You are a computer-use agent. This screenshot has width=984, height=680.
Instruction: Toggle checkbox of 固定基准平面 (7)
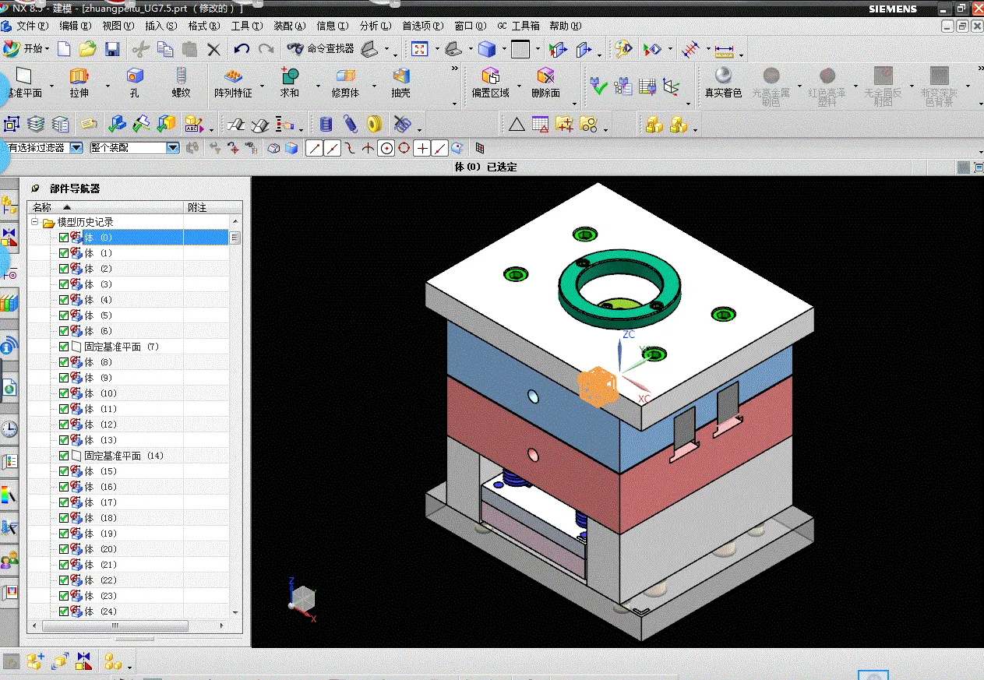point(64,347)
